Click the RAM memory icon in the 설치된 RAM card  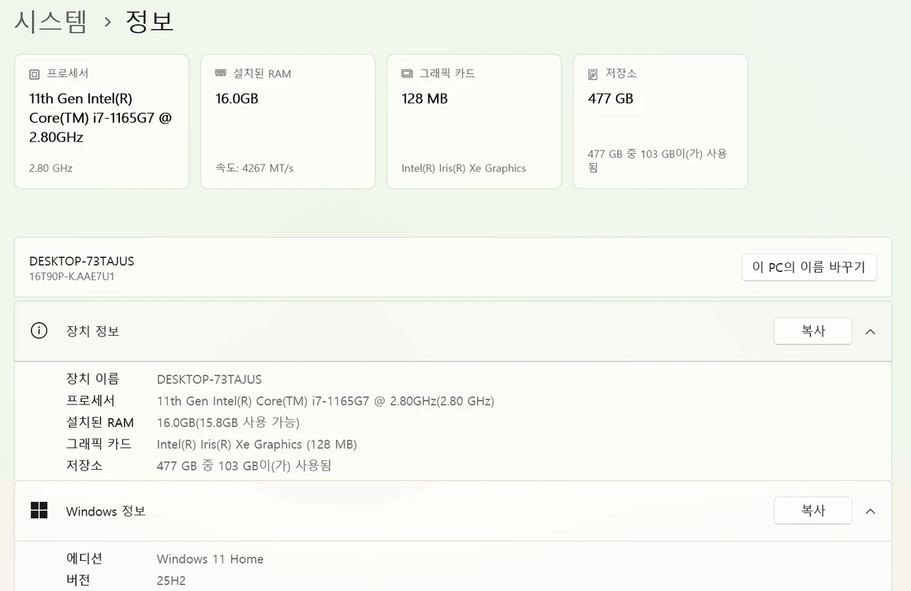(221, 73)
